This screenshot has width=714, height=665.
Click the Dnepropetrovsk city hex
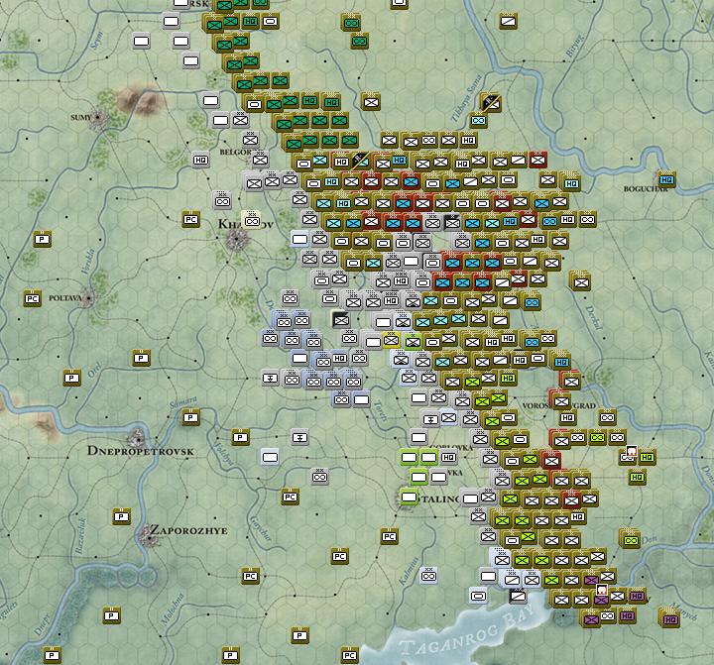[x=138, y=438]
